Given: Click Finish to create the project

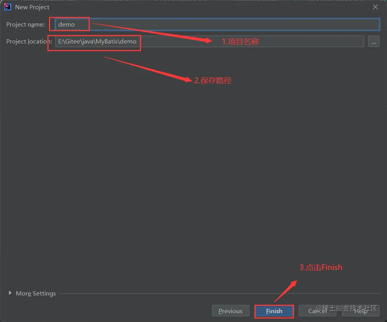Looking at the screenshot, I should 274,311.
